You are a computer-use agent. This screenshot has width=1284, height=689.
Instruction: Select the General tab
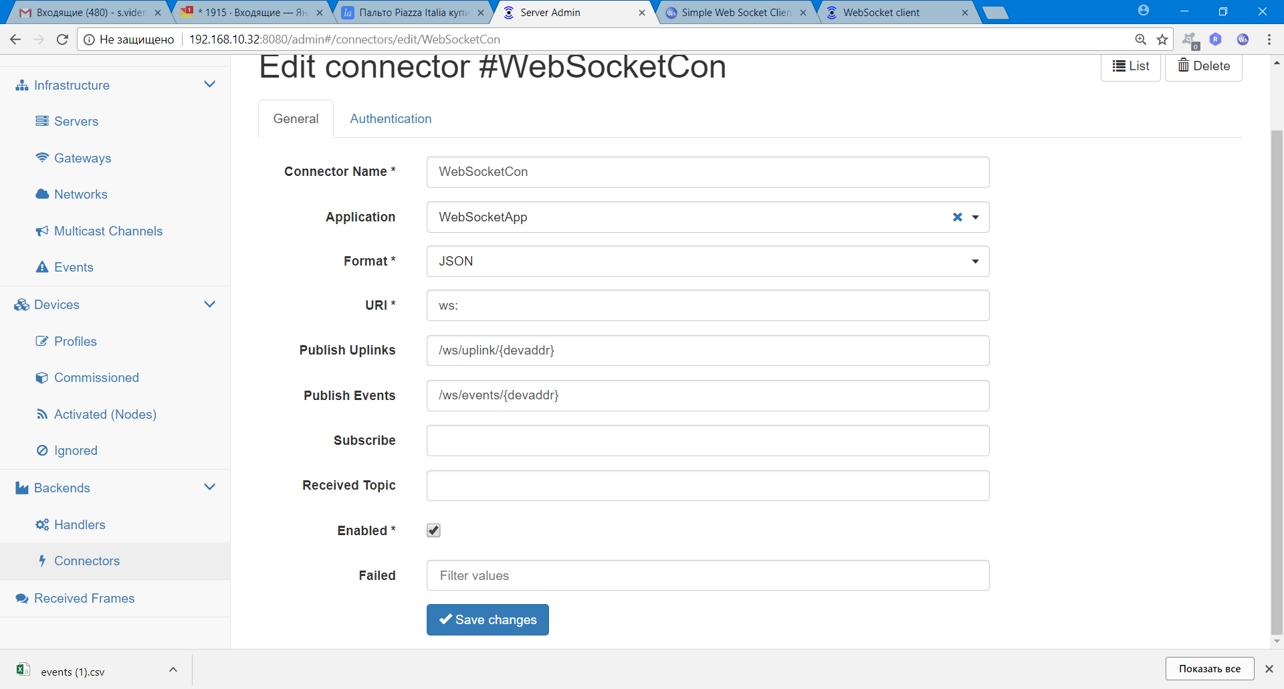click(x=296, y=118)
